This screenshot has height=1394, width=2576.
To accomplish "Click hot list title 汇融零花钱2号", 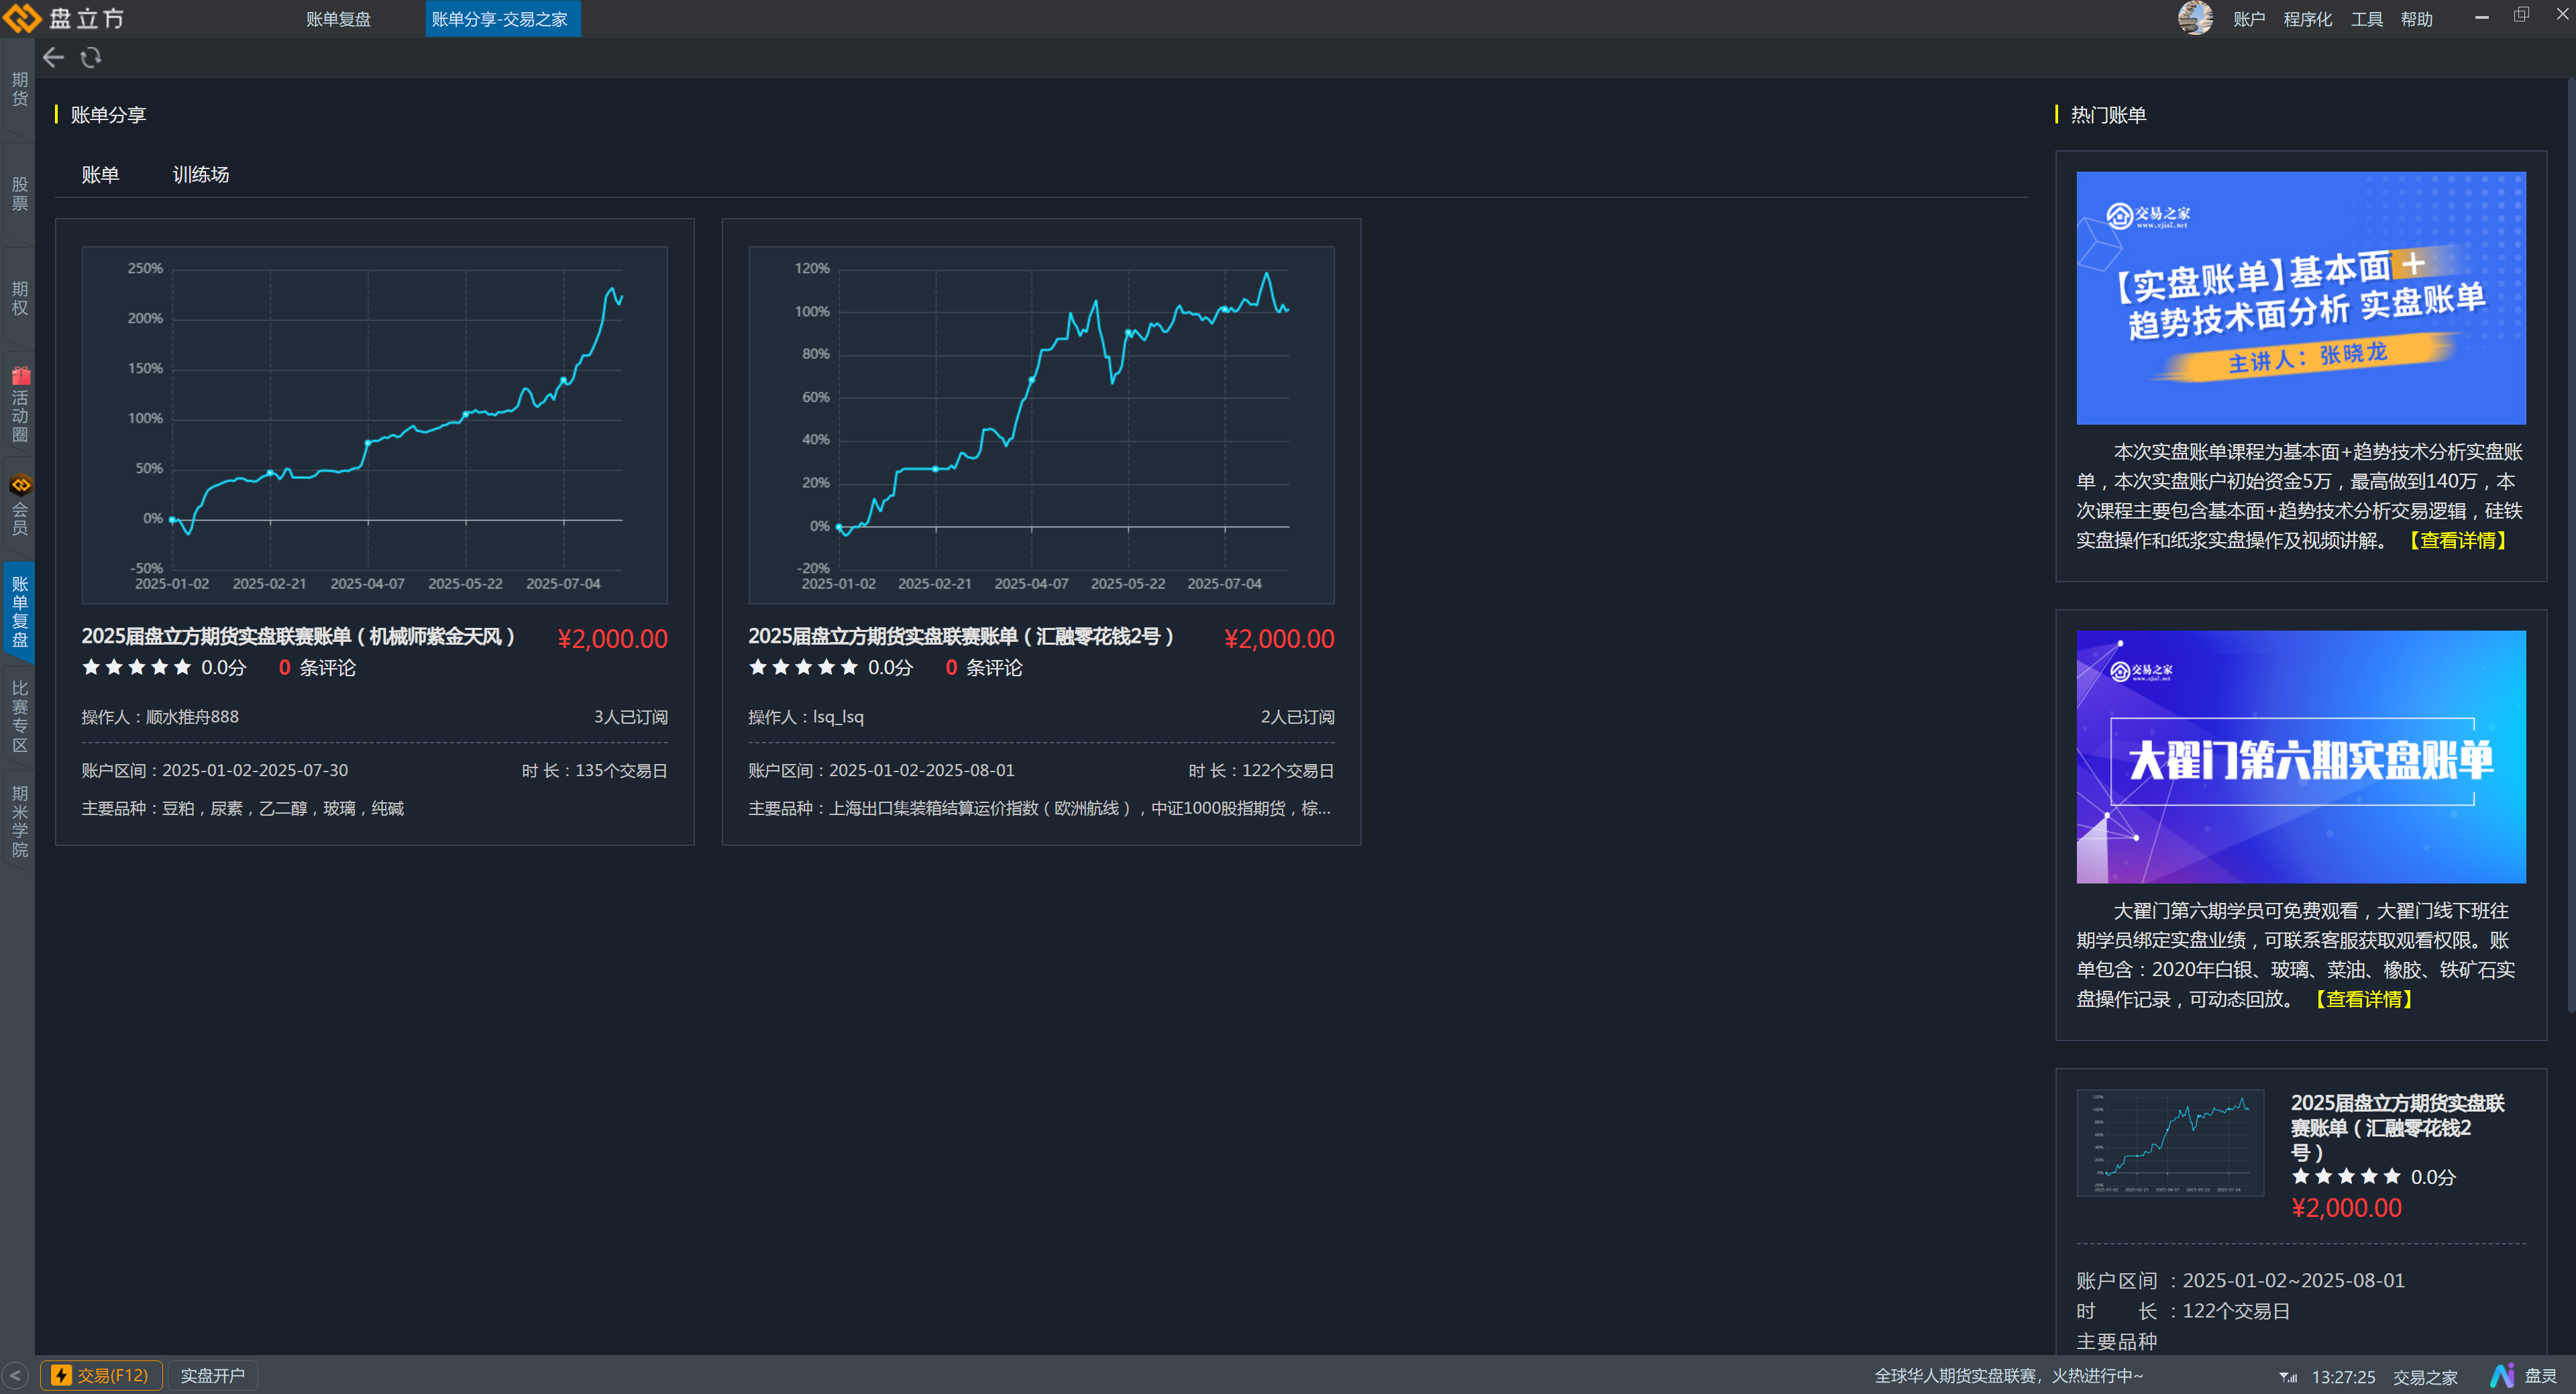I will tap(2397, 1128).
